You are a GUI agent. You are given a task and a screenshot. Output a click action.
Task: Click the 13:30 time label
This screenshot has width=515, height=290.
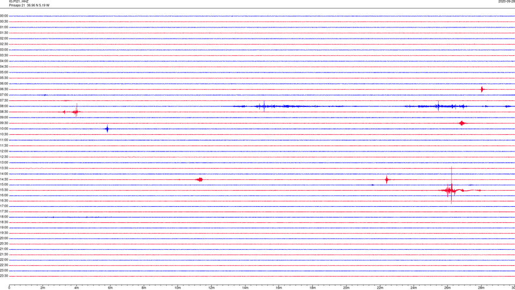pyautogui.click(x=4, y=168)
